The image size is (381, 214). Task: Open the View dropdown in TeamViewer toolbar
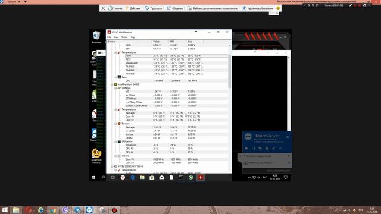(x=155, y=8)
